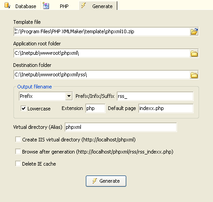Viewport: 213px width, 202px height.
Task: Browse for Destination folder
Action: tap(194, 75)
